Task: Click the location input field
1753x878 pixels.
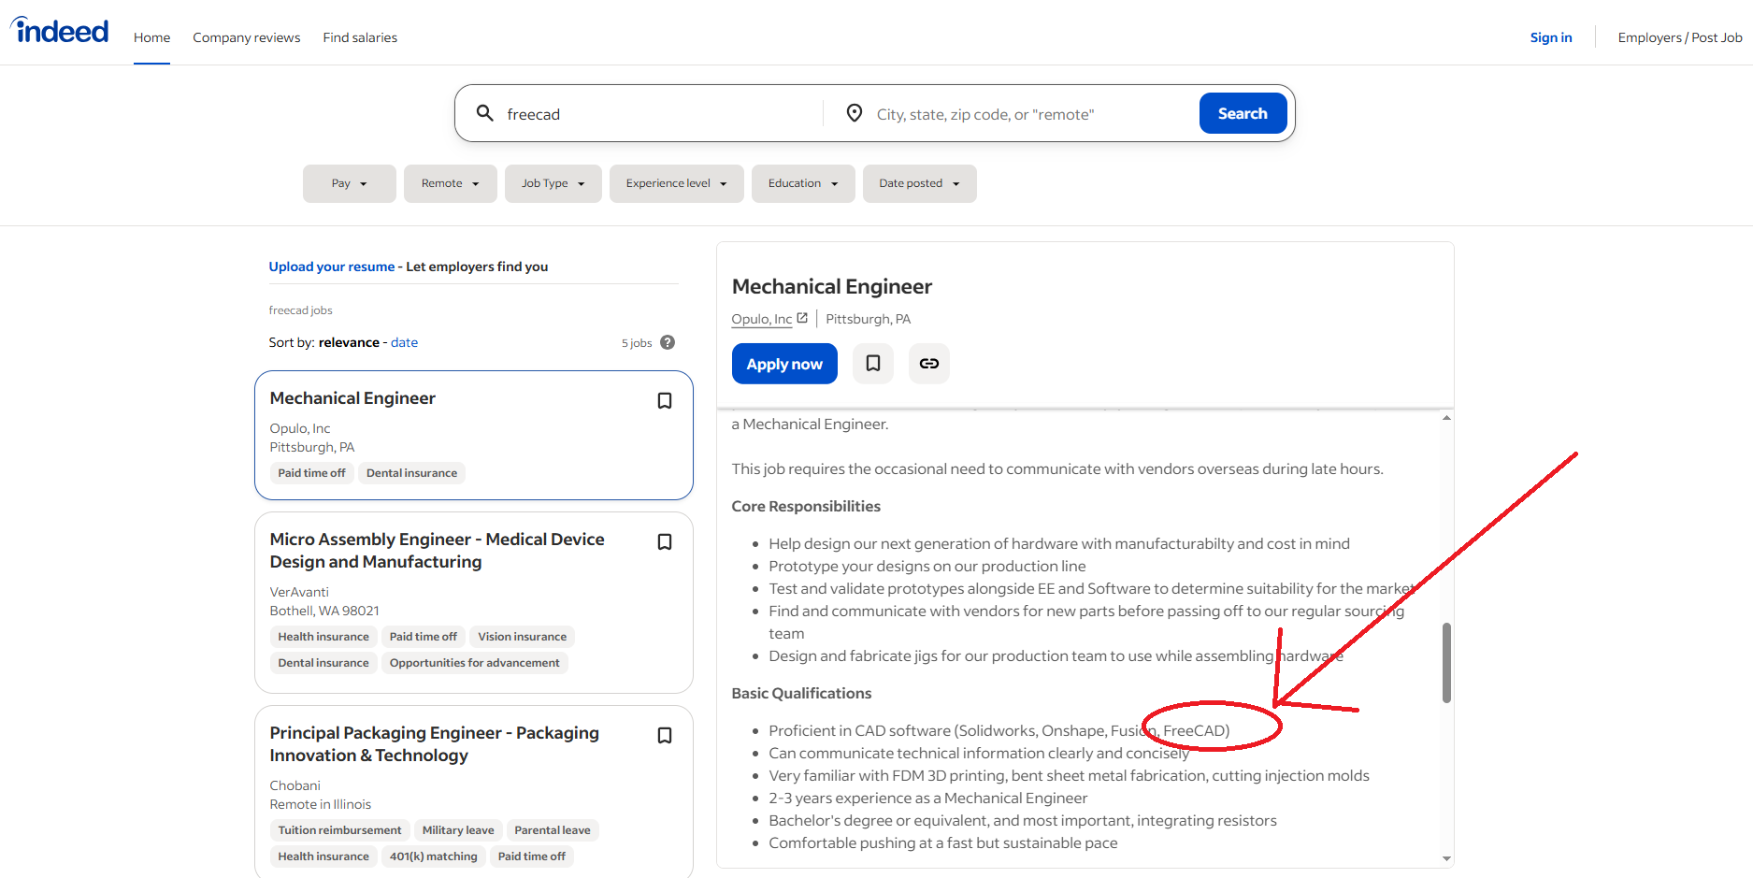Action: click(1028, 114)
